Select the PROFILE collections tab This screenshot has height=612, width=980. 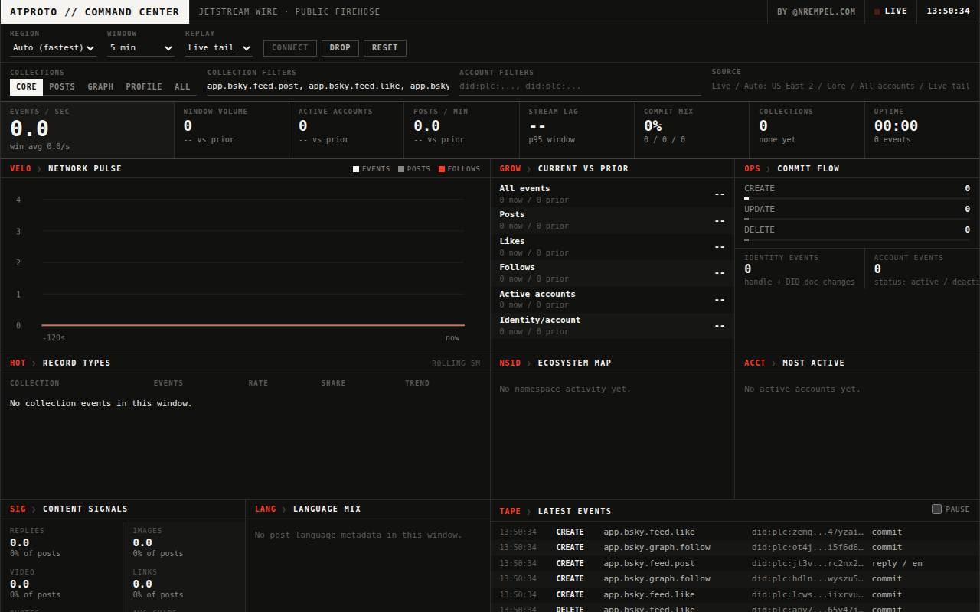tap(144, 86)
